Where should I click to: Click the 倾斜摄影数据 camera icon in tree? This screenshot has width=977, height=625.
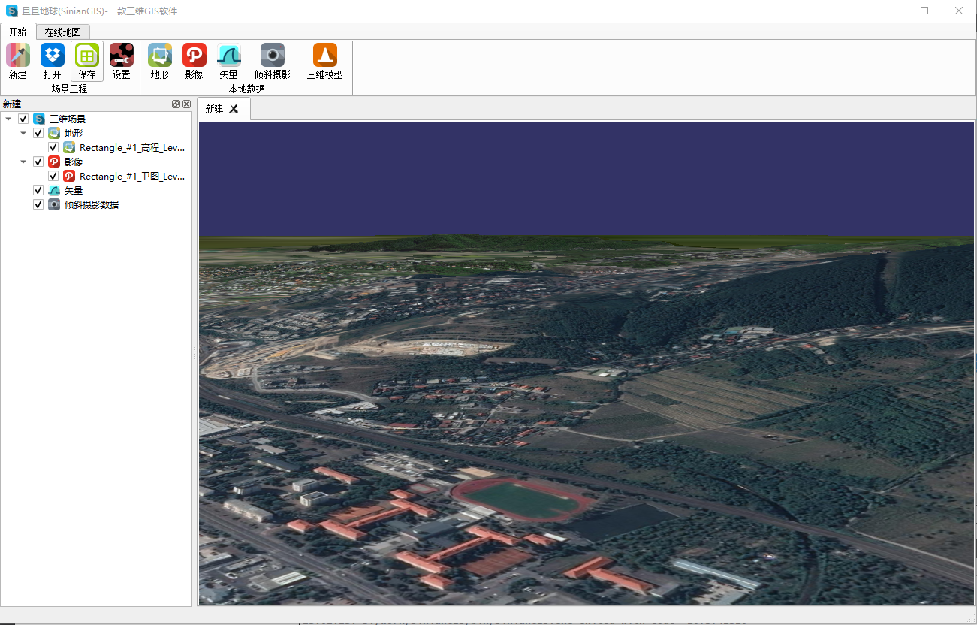(54, 204)
